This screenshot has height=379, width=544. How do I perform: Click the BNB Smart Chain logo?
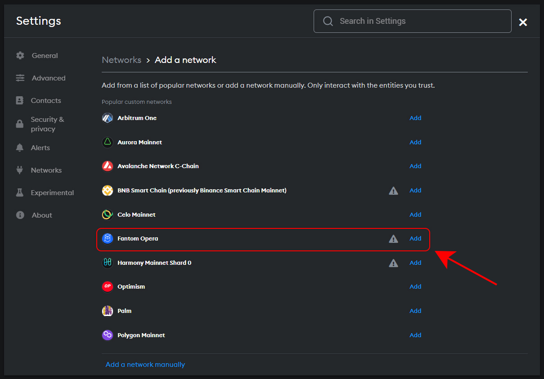[x=107, y=191]
